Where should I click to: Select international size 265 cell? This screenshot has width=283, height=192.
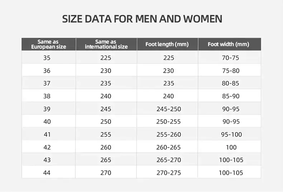pyautogui.click(x=106, y=160)
